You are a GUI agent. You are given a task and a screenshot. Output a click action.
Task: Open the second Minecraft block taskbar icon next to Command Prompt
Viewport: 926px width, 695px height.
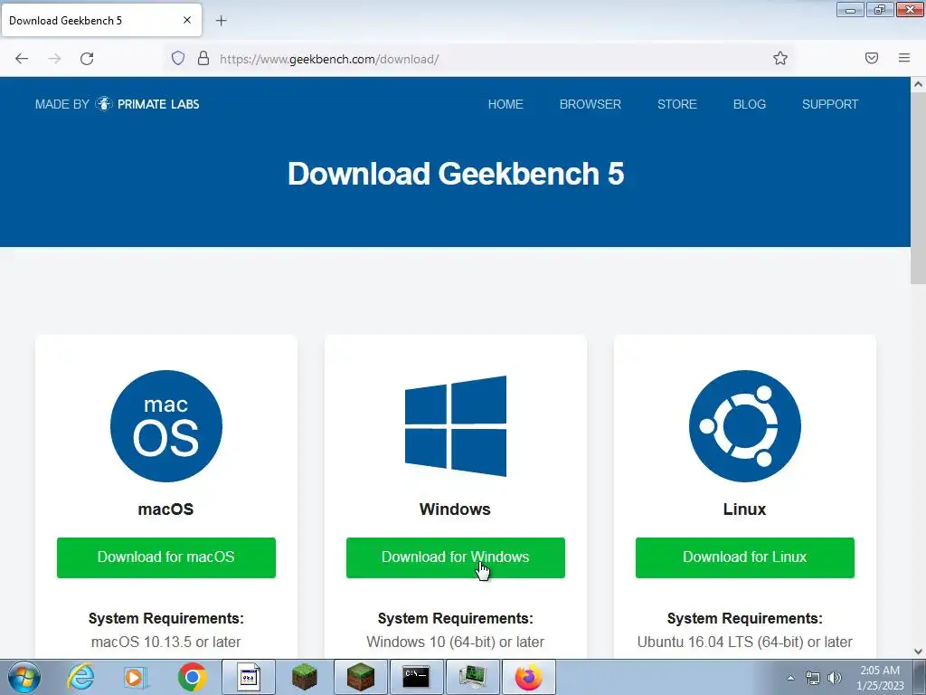[360, 677]
